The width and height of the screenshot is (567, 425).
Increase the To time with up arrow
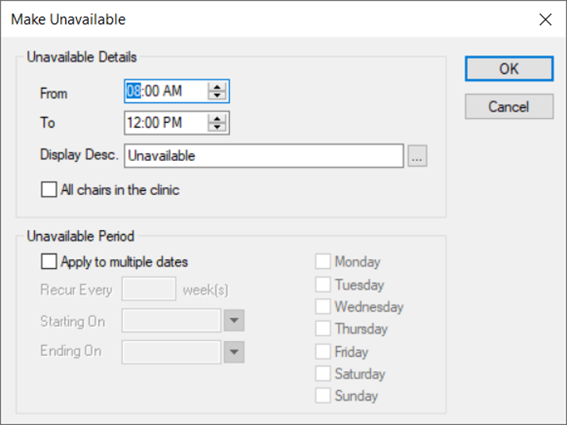[216, 118]
